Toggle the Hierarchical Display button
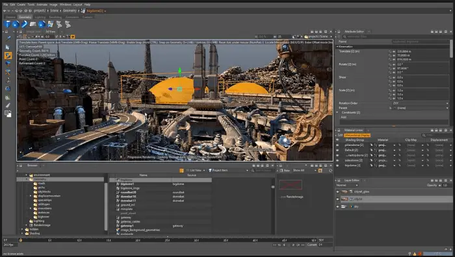 click(357, 135)
